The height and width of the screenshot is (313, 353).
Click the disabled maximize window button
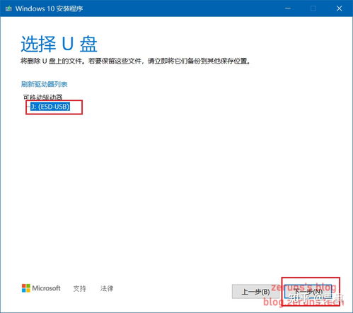(313, 8)
